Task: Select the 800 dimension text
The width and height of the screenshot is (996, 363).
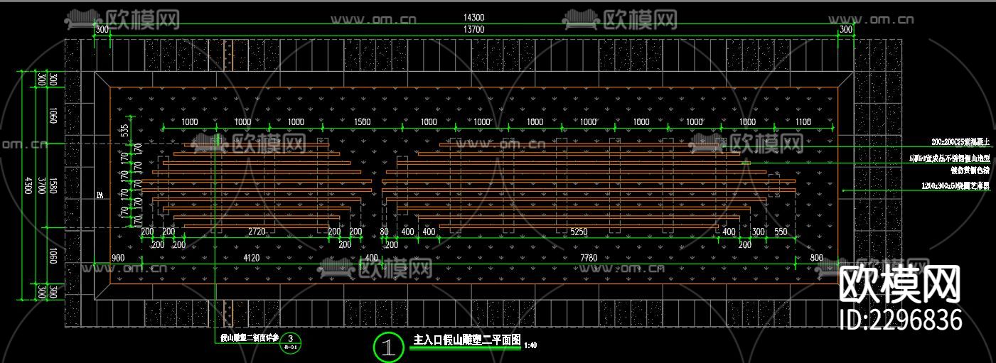Action: click(816, 258)
